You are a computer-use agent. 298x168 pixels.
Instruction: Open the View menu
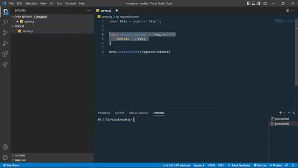pyautogui.click(x=43, y=3)
